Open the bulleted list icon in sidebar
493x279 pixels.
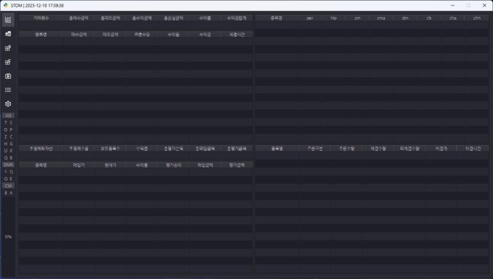tap(8, 90)
